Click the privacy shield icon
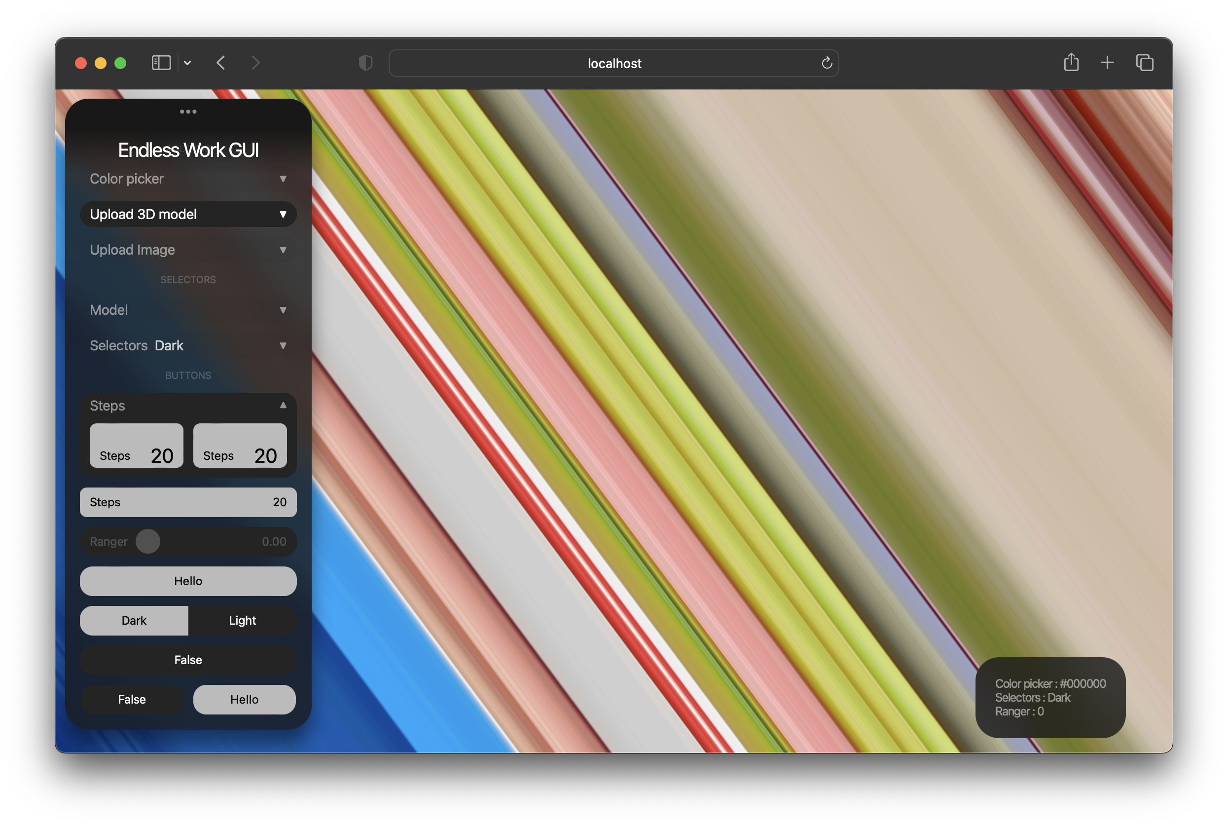 (365, 63)
